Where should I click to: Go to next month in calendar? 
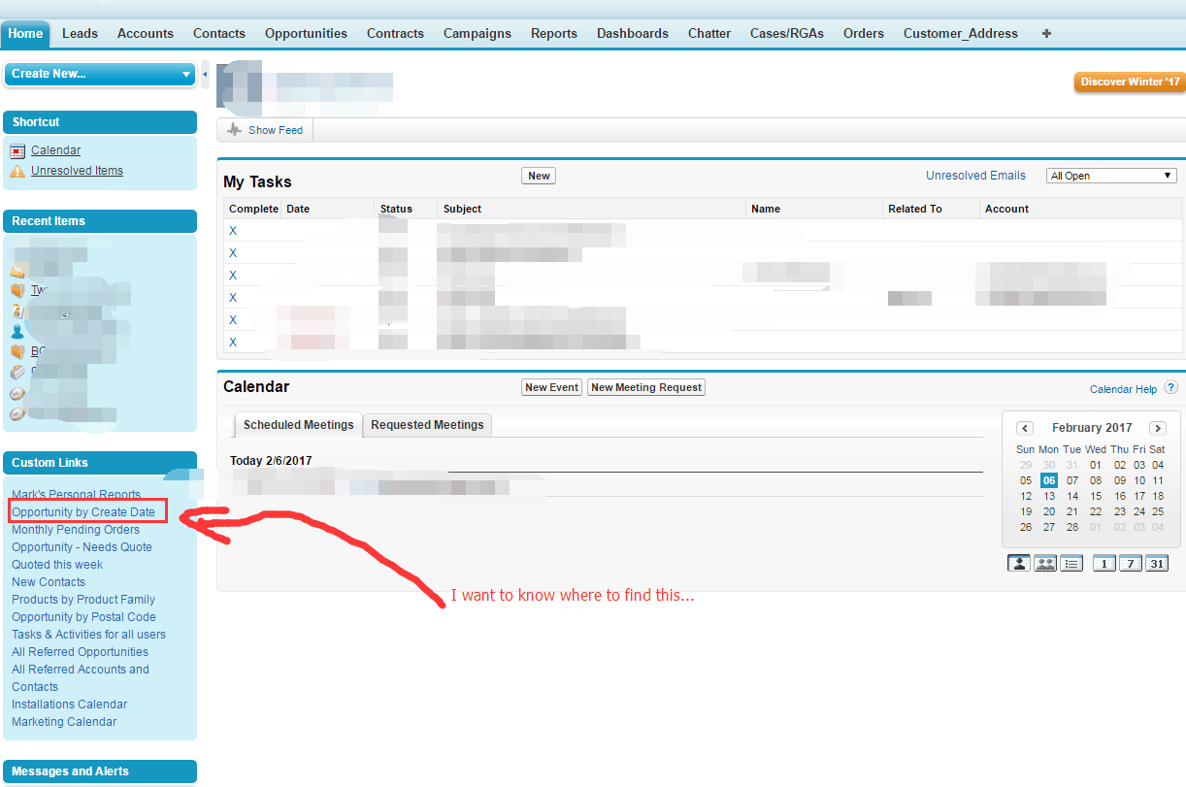coord(1157,428)
